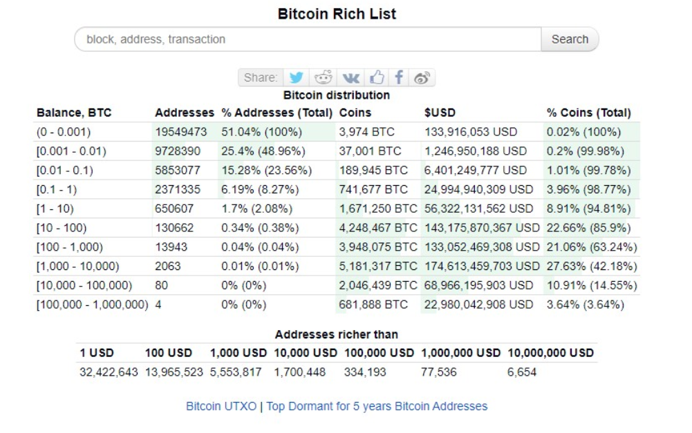The image size is (692, 433).
Task: Click the 10,000,000 USD richer-than header
Action: (551, 353)
